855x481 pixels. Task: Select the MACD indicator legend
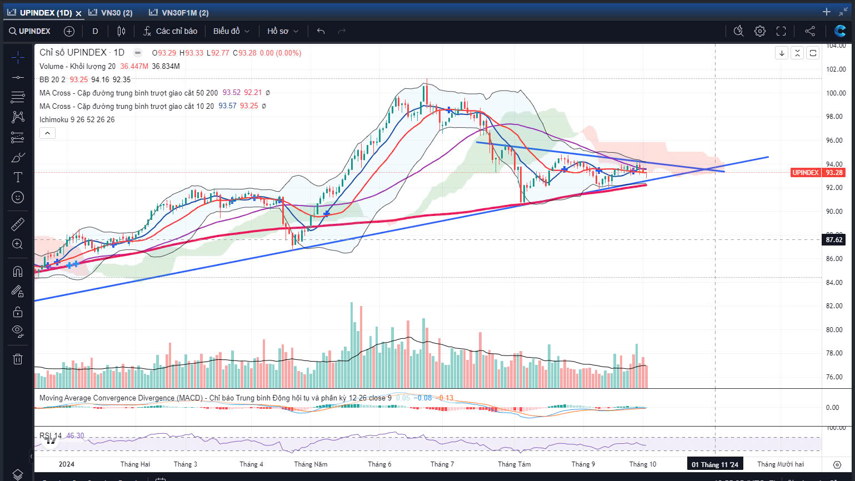pyautogui.click(x=215, y=398)
